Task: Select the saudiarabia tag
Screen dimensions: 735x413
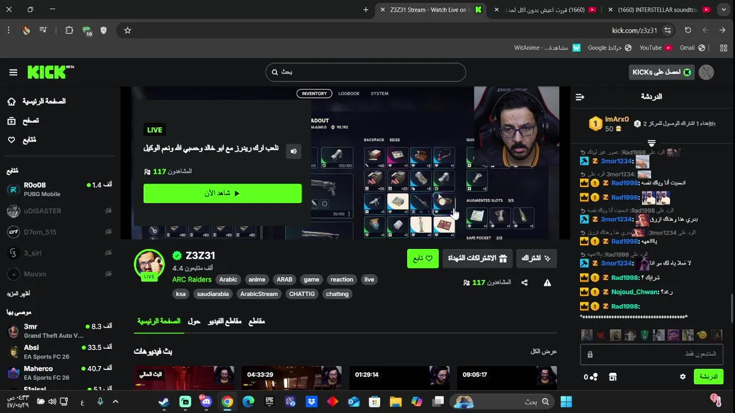Action: pos(213,294)
